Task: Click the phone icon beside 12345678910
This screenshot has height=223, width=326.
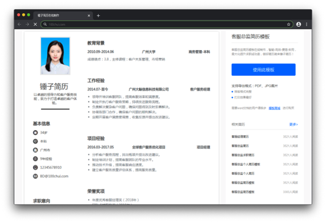Action: click(x=35, y=167)
